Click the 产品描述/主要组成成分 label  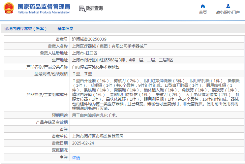[x=47, y=95]
